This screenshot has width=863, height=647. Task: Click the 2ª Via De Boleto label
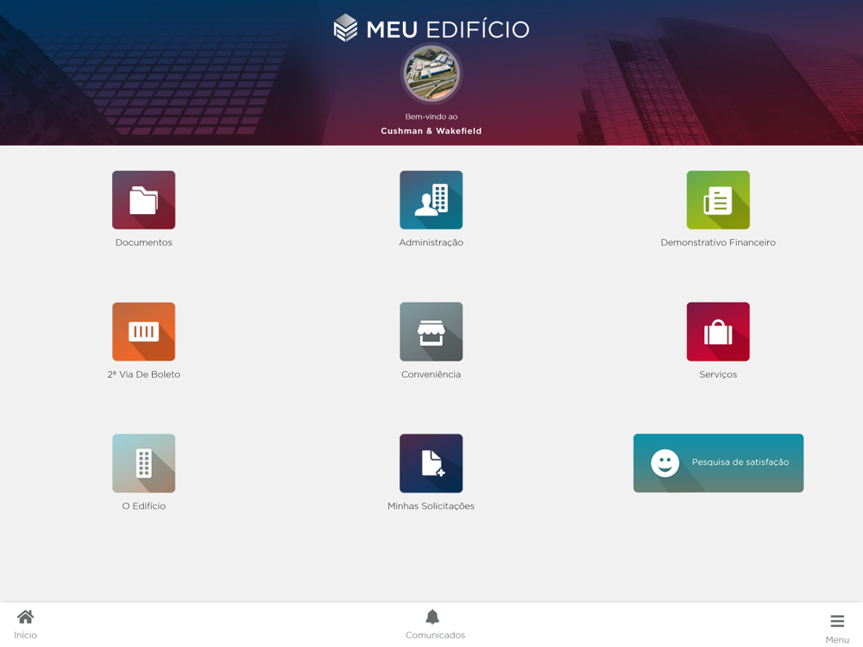point(143,374)
